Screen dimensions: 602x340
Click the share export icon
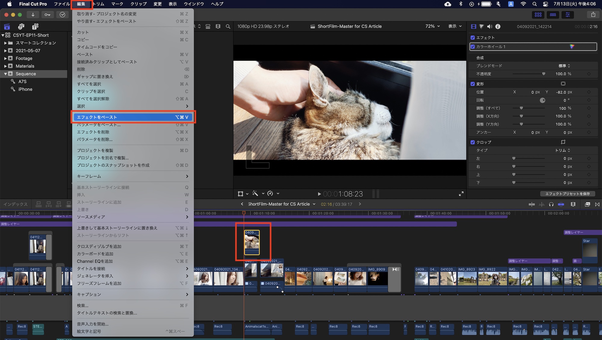(593, 14)
